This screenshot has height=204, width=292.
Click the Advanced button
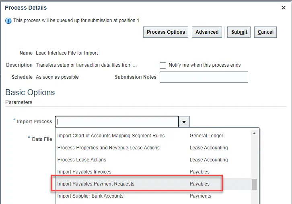point(207,32)
